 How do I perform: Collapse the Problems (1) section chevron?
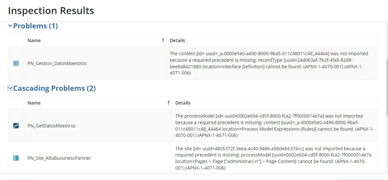coord(10,26)
